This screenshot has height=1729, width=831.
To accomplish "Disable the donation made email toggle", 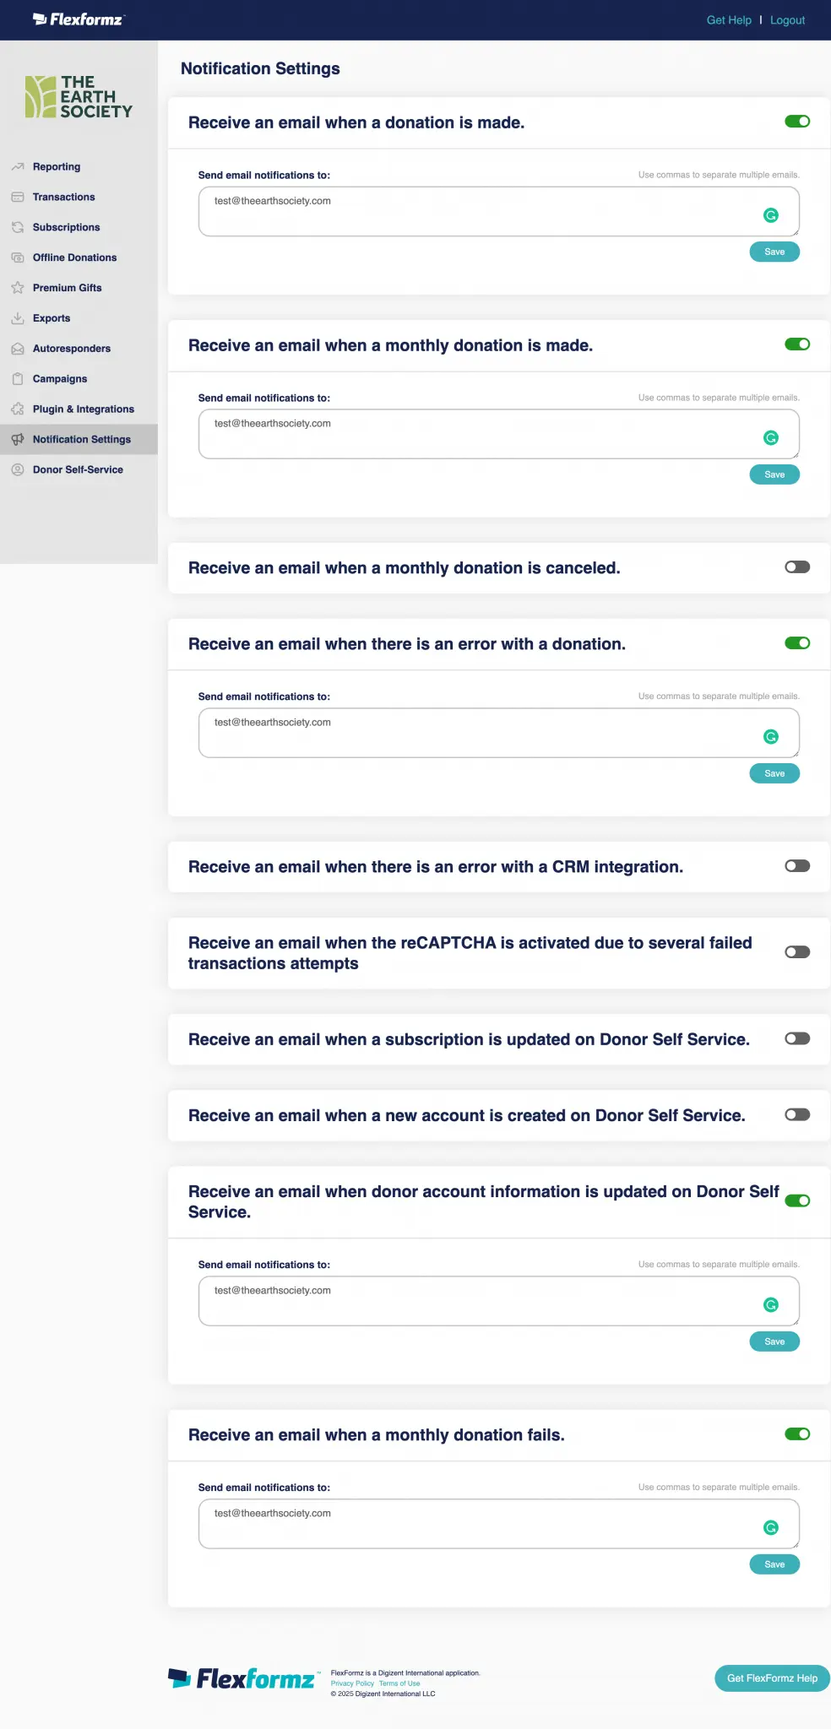I will (x=797, y=122).
